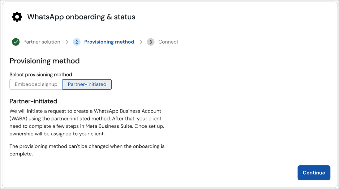Go back to the Partner solution step
339x189 pixels.
point(42,42)
